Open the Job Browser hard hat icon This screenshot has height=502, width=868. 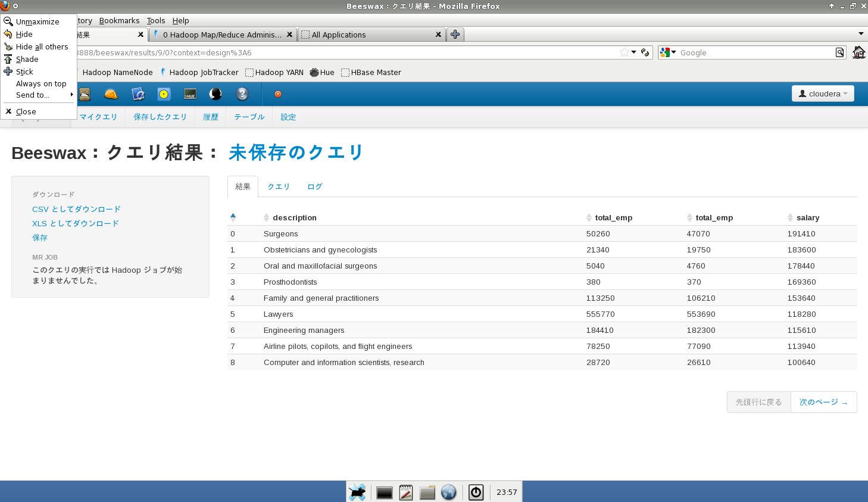point(111,94)
